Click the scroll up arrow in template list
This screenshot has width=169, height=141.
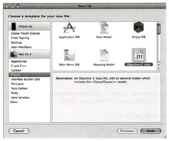159,65
